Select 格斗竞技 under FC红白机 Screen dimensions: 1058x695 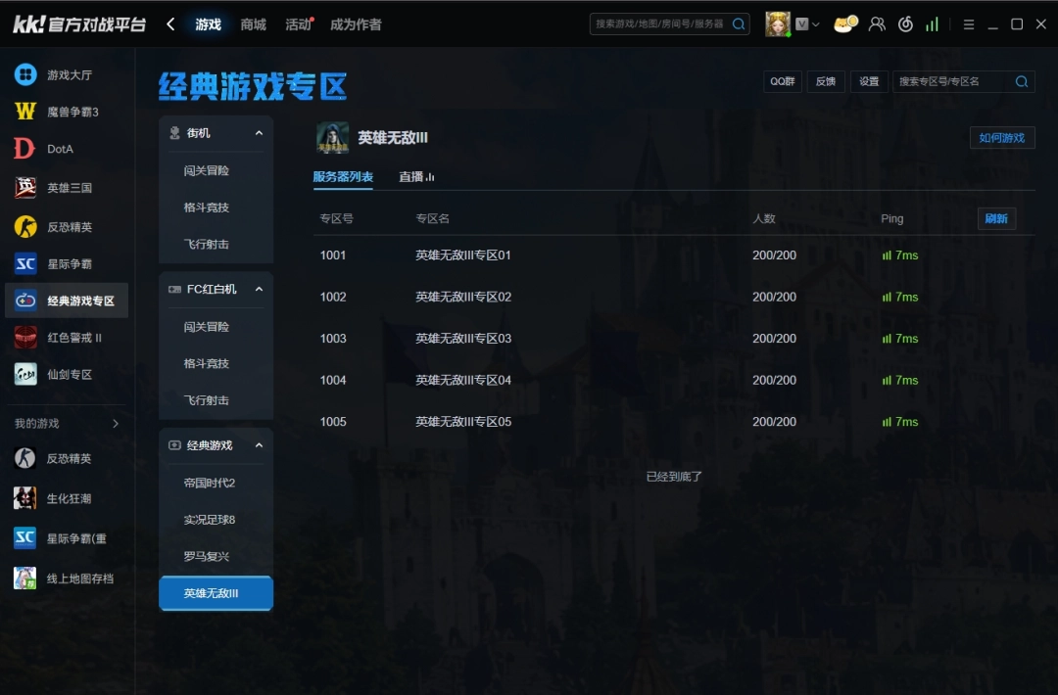tap(207, 363)
